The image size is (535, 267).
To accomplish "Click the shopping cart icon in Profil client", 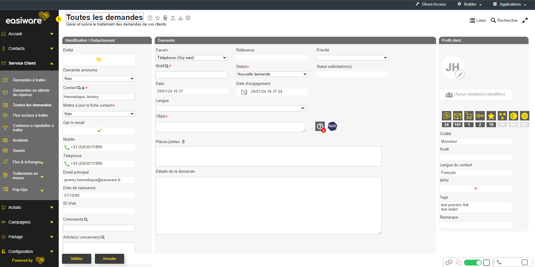I will 469,116.
